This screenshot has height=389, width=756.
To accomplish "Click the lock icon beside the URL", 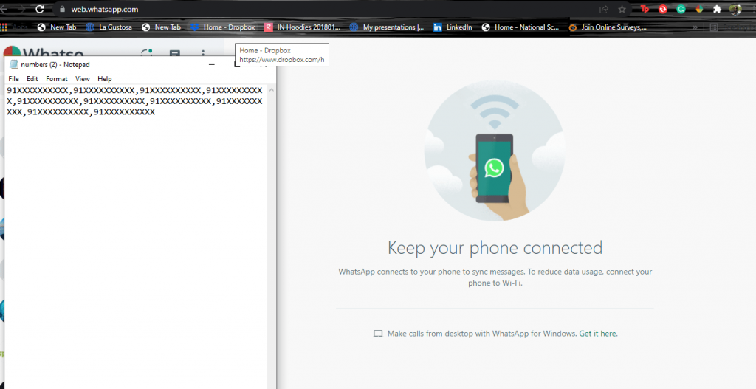I will pos(62,9).
